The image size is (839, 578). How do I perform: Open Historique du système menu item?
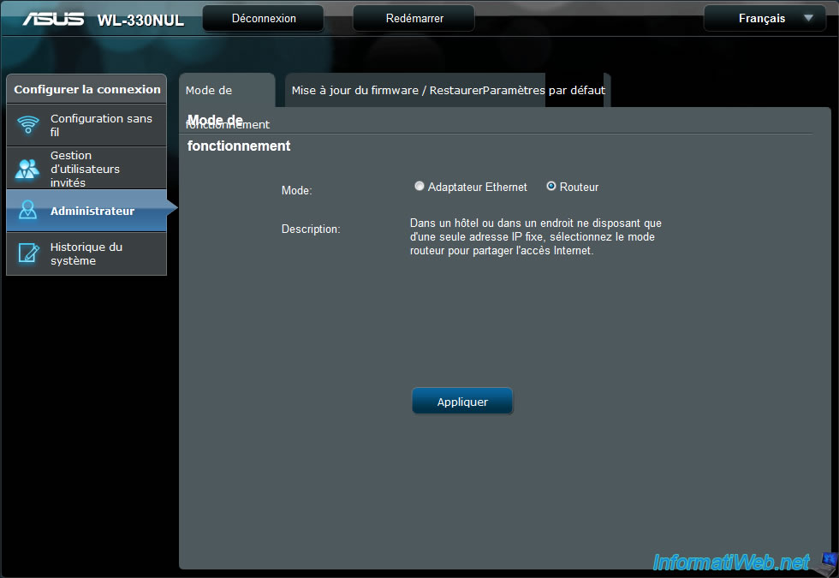pos(86,253)
